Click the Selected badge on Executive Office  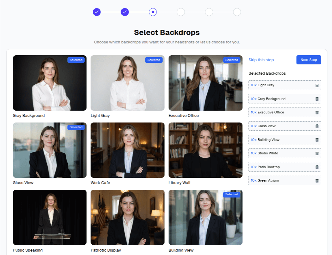232,60
